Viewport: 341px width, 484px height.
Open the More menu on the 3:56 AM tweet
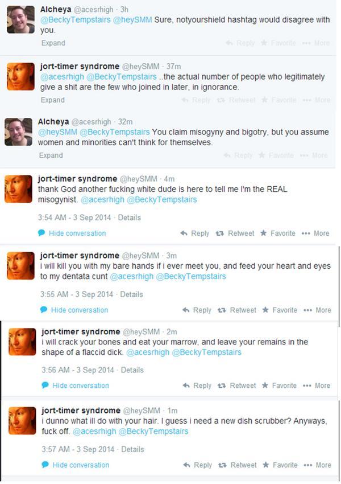pyautogui.click(x=306, y=385)
